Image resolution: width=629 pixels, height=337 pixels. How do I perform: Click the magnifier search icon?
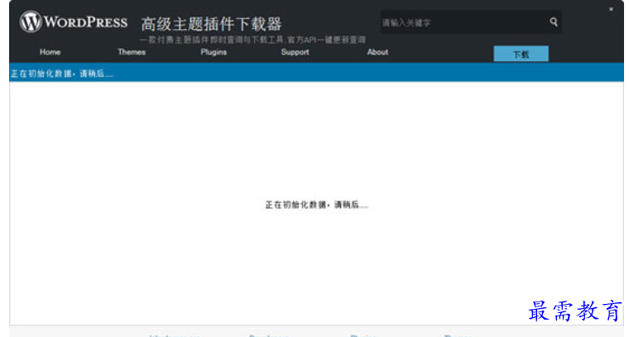point(554,22)
